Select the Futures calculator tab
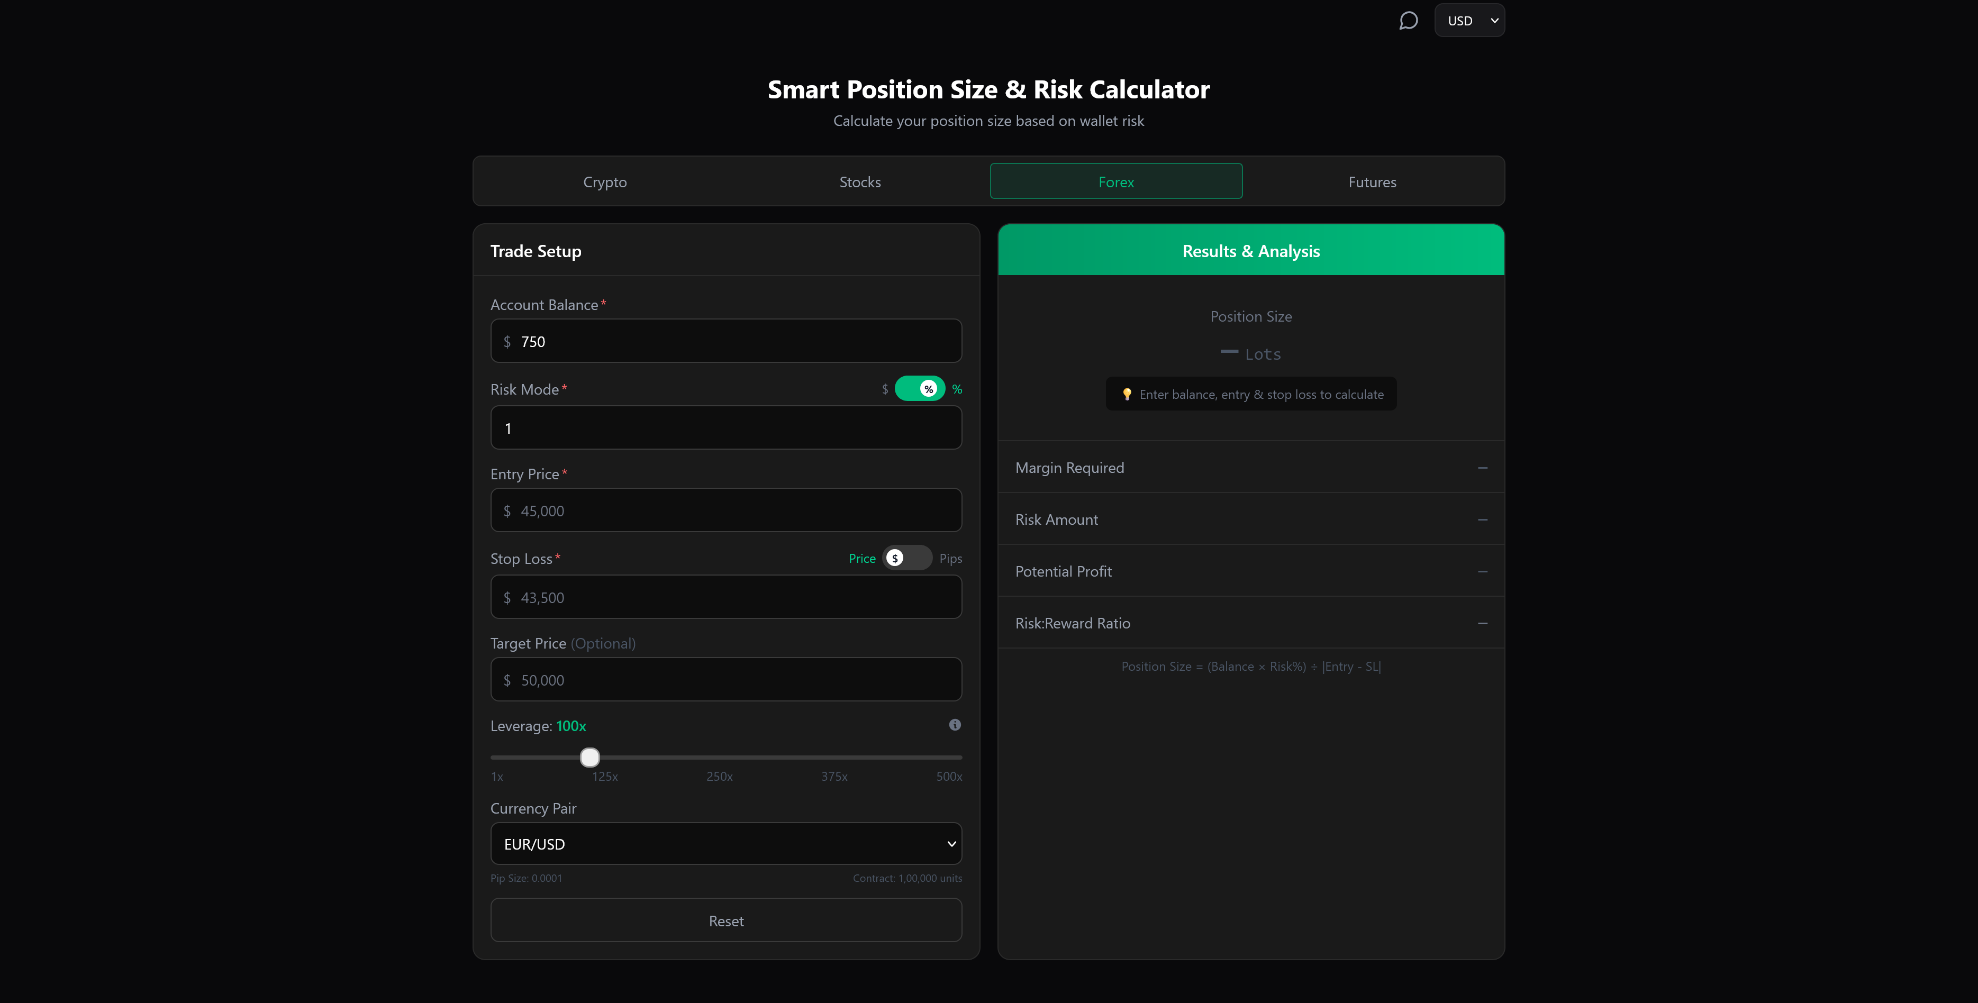The height and width of the screenshot is (1003, 1978). coord(1372,182)
